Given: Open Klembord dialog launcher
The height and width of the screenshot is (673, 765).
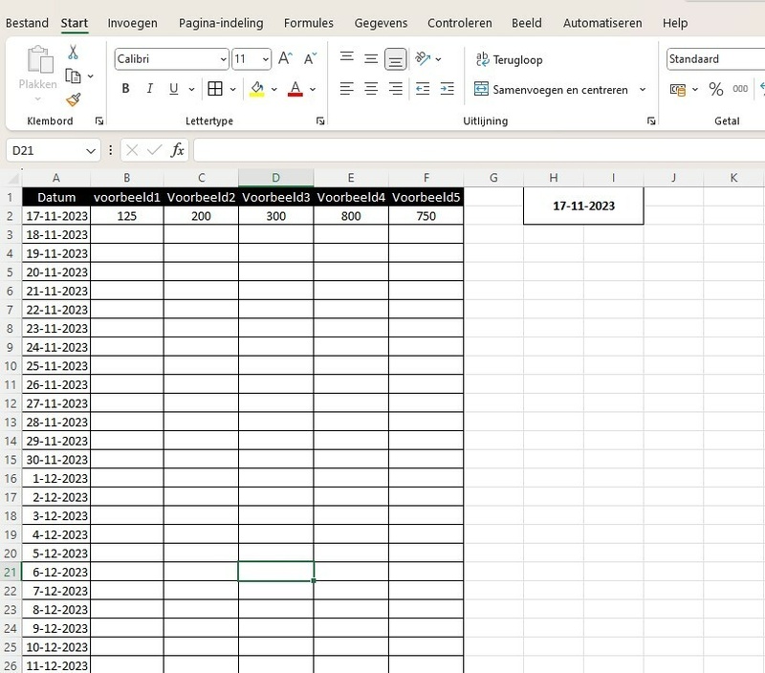Looking at the screenshot, I should point(99,121).
